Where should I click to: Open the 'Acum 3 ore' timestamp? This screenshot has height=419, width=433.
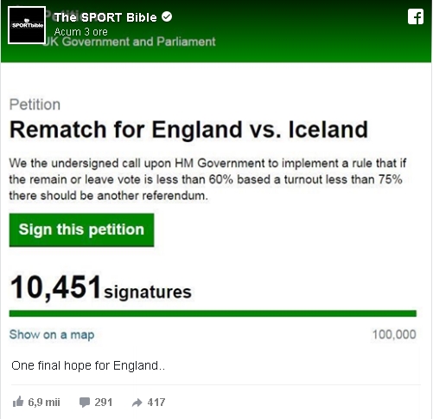pos(81,32)
